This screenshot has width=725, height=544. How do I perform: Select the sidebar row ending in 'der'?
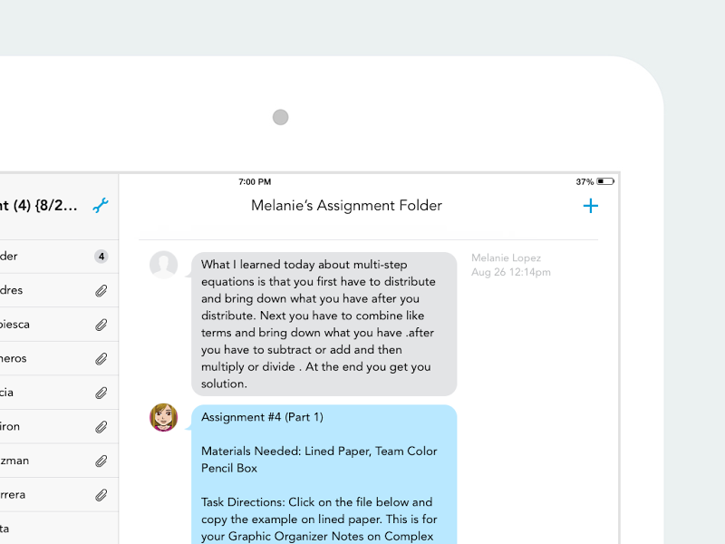tap(59, 257)
